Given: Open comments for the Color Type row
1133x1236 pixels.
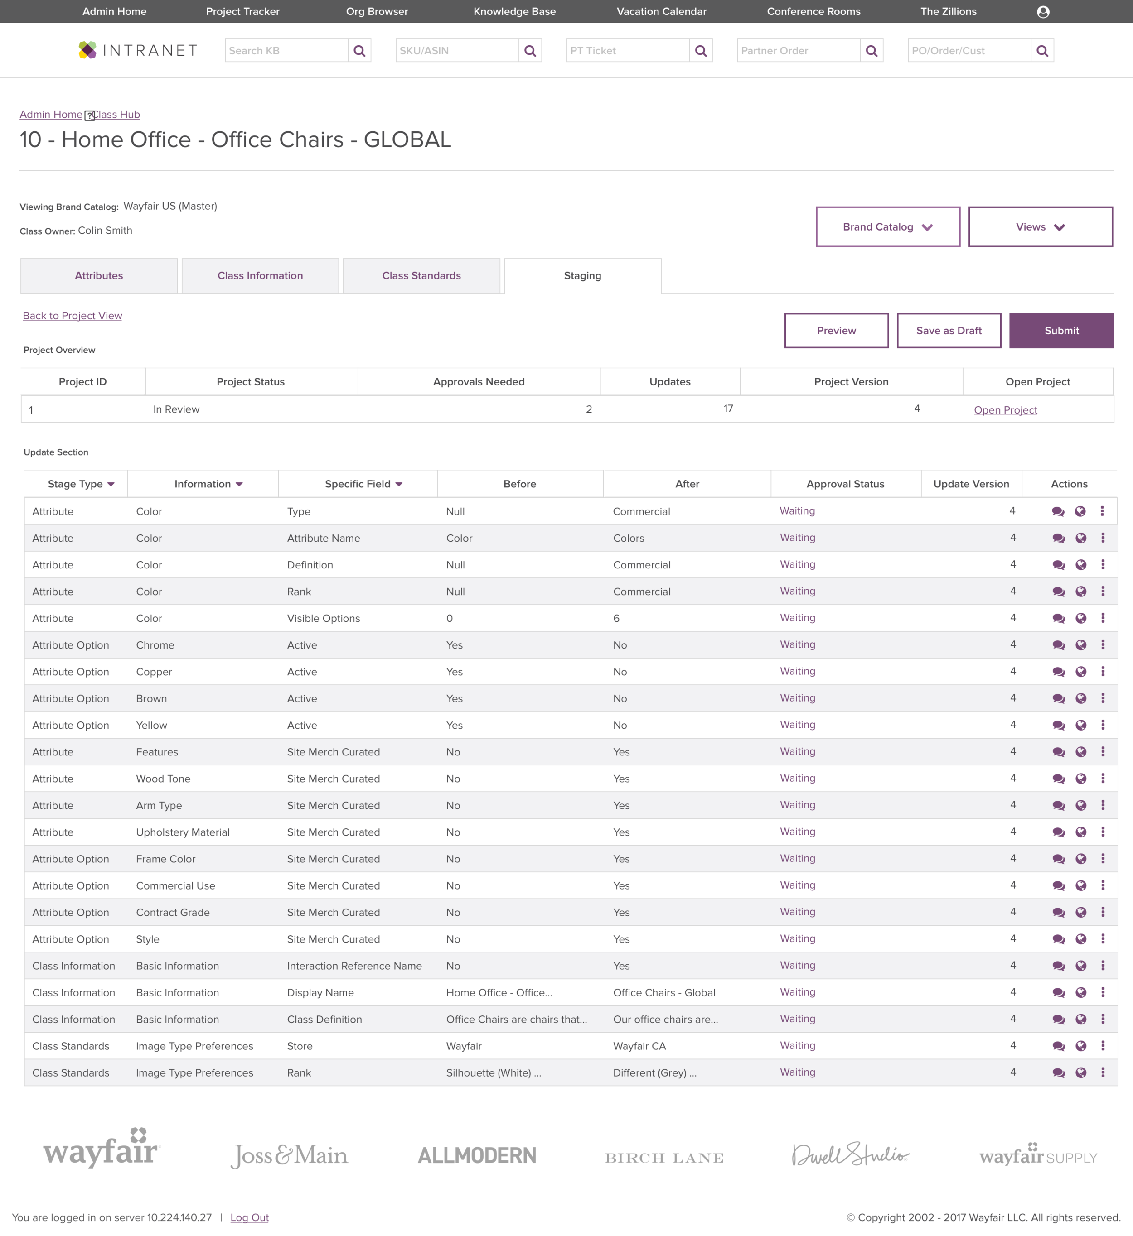Looking at the screenshot, I should coord(1058,511).
